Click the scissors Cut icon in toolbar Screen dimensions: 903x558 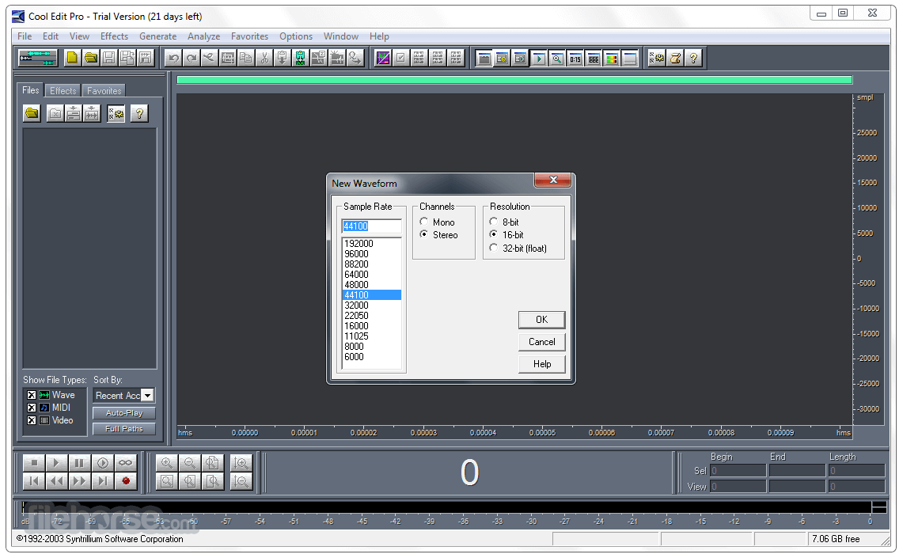point(264,58)
